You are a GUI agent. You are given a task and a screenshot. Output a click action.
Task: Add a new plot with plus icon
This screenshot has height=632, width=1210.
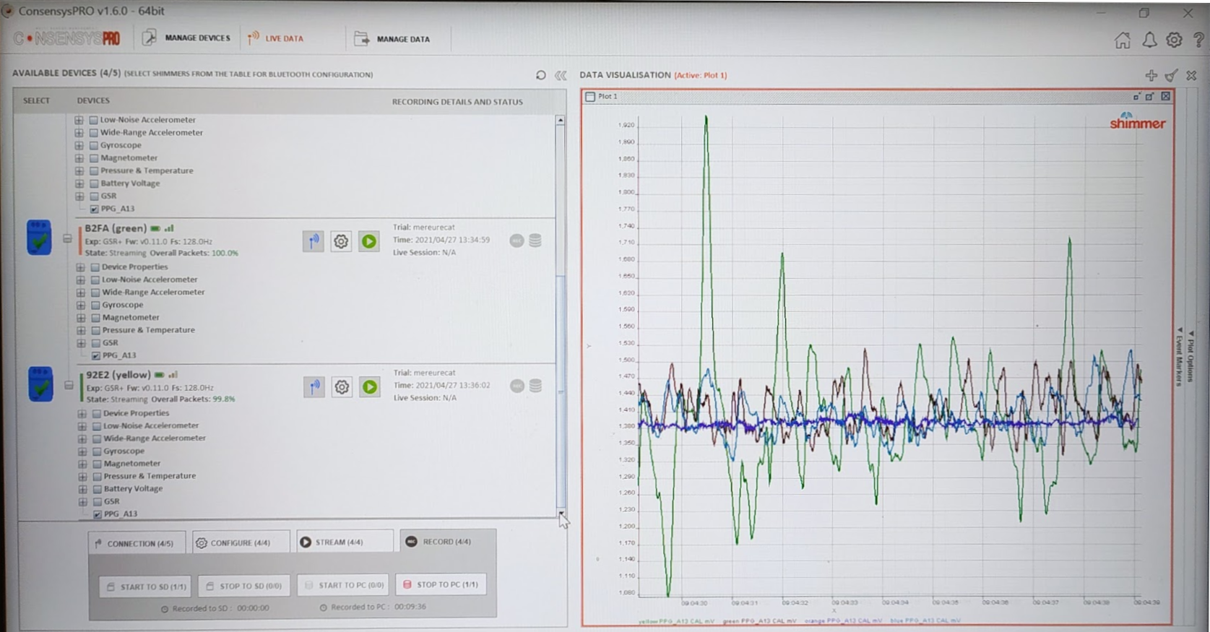coord(1151,75)
